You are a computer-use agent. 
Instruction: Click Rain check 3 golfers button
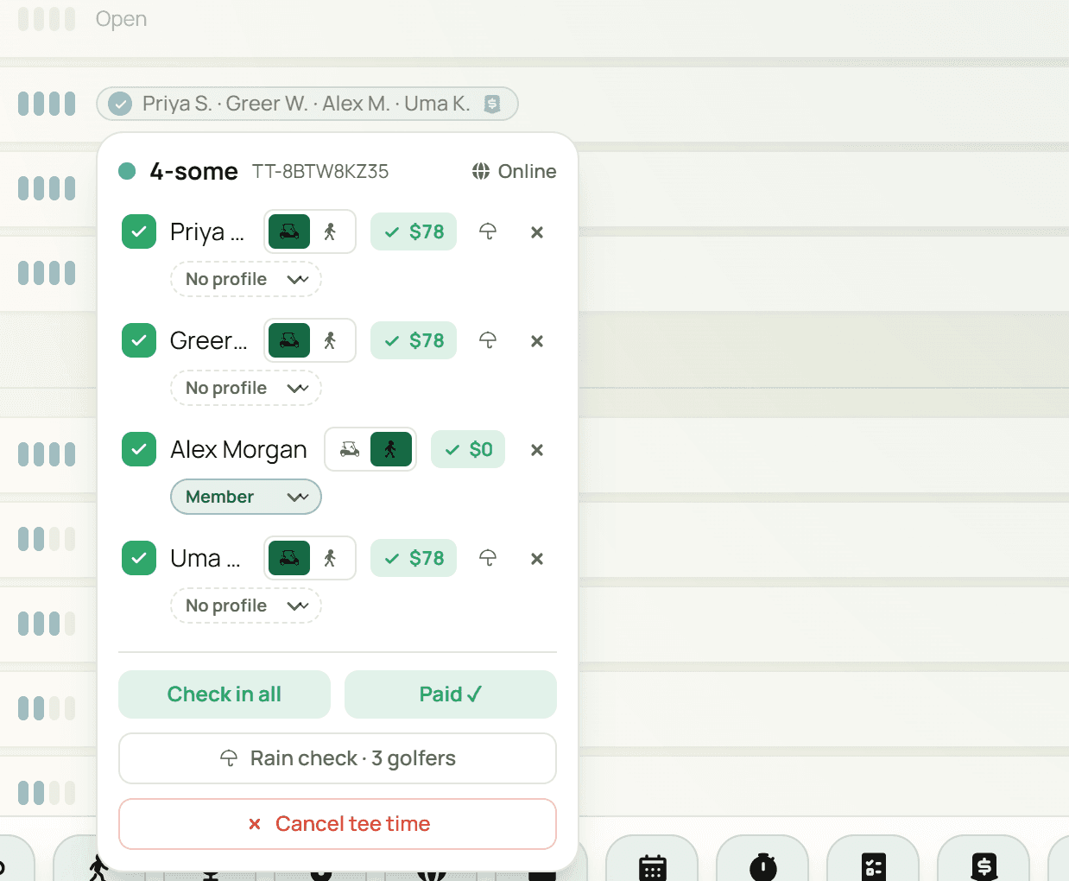[338, 758]
